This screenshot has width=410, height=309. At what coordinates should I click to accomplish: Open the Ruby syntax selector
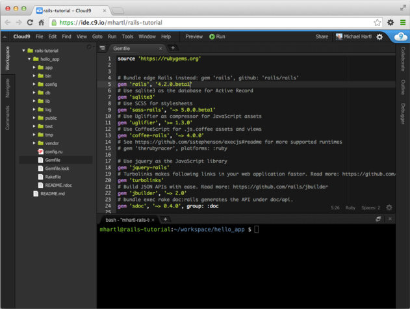350,208
